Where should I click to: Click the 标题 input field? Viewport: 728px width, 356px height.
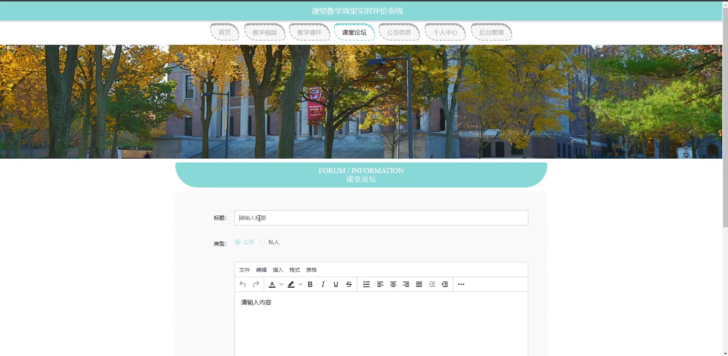pos(381,218)
